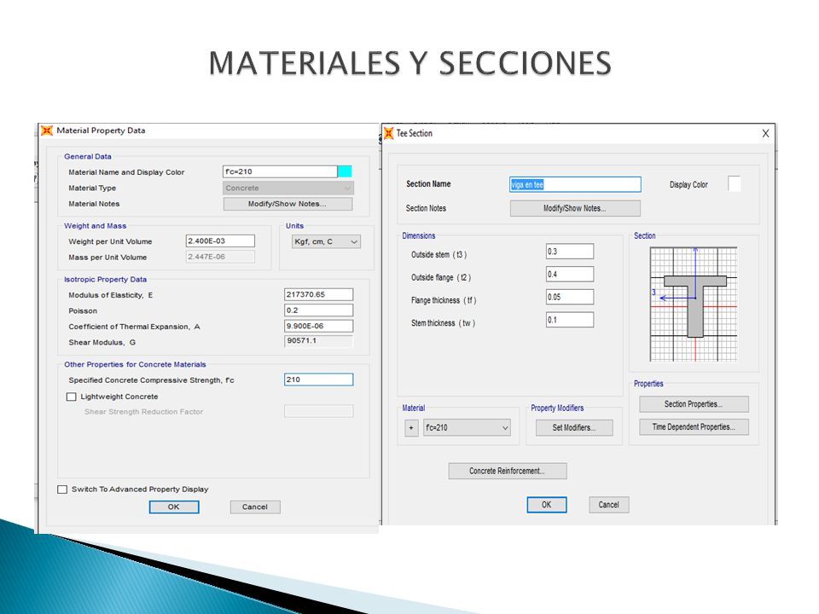Edit the Outside stem (t3) value
The width and height of the screenshot is (819, 614).
point(570,252)
